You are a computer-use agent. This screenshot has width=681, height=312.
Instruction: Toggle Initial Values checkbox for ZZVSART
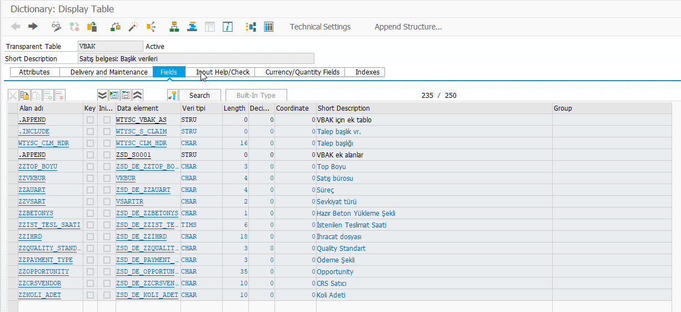click(107, 201)
